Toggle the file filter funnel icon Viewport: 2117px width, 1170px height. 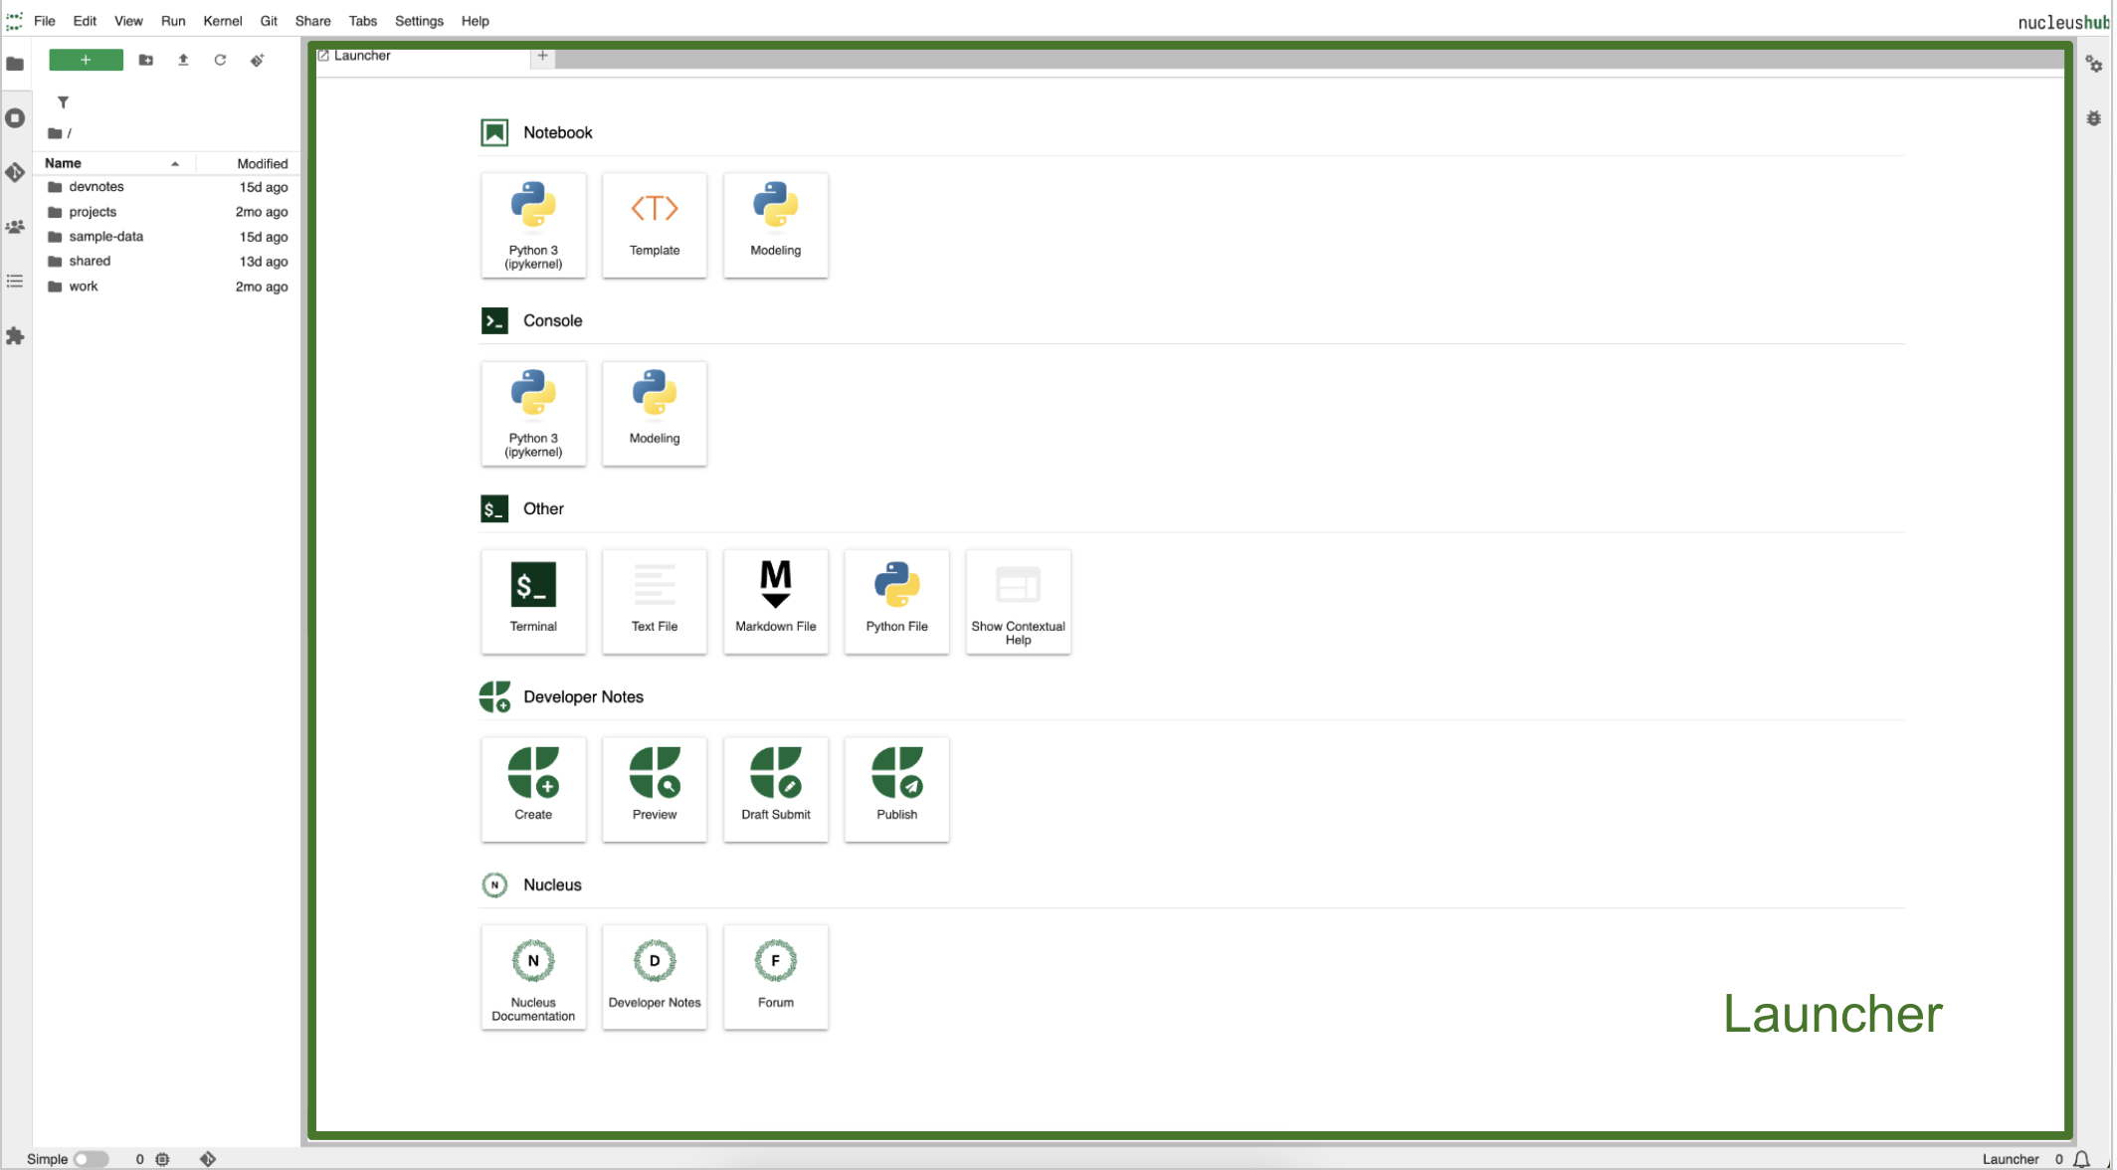click(63, 102)
